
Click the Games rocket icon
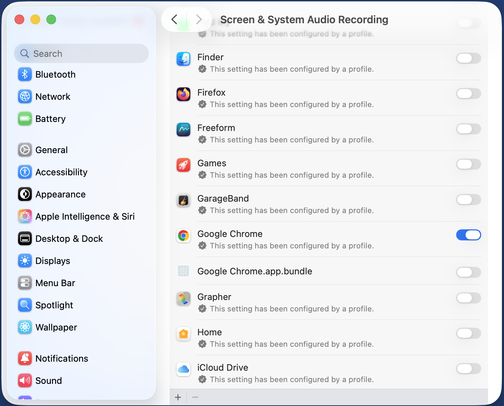183,165
